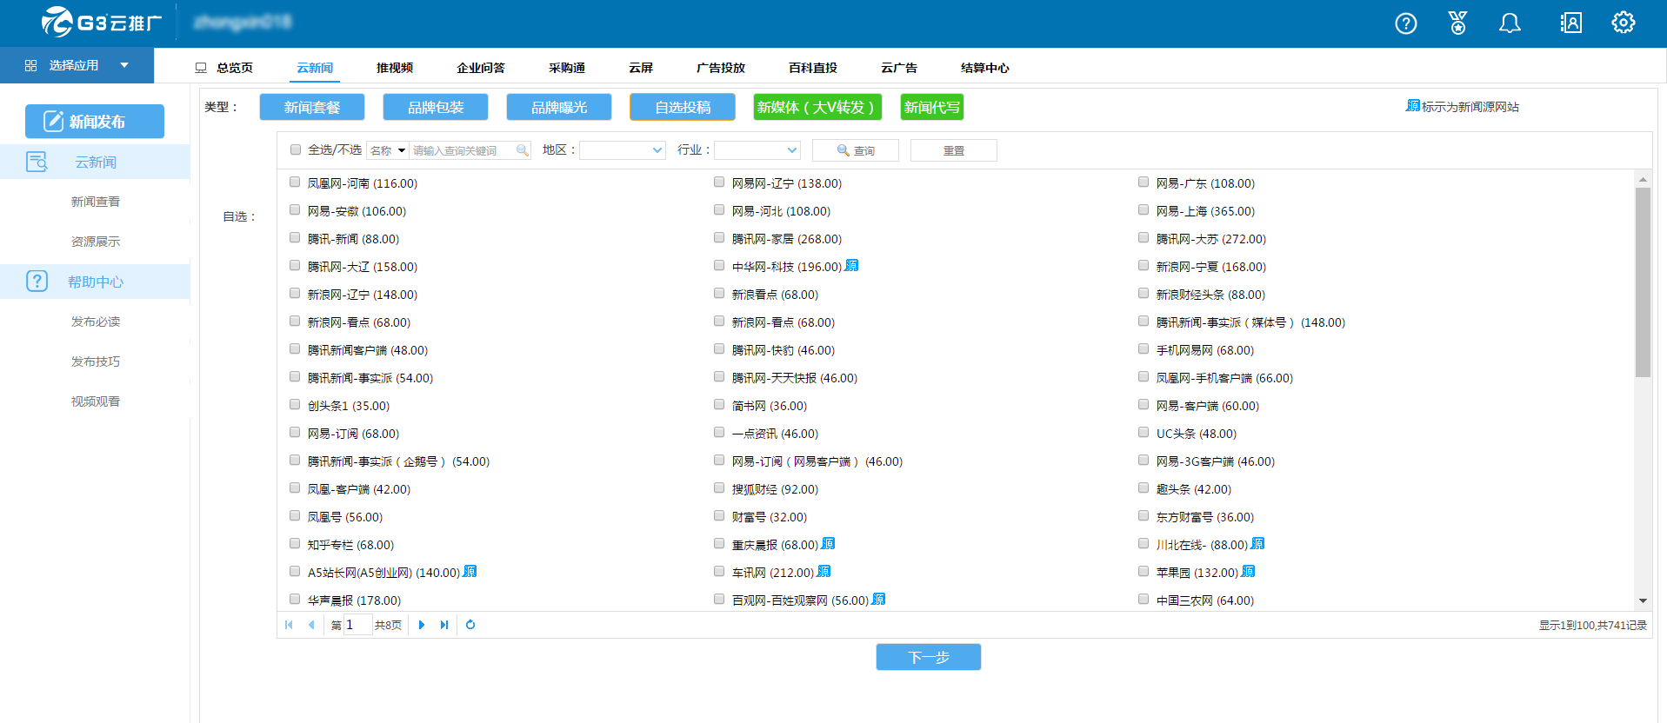Click the scrollbar up arrow of list
This screenshot has height=723, width=1667.
1643,180
